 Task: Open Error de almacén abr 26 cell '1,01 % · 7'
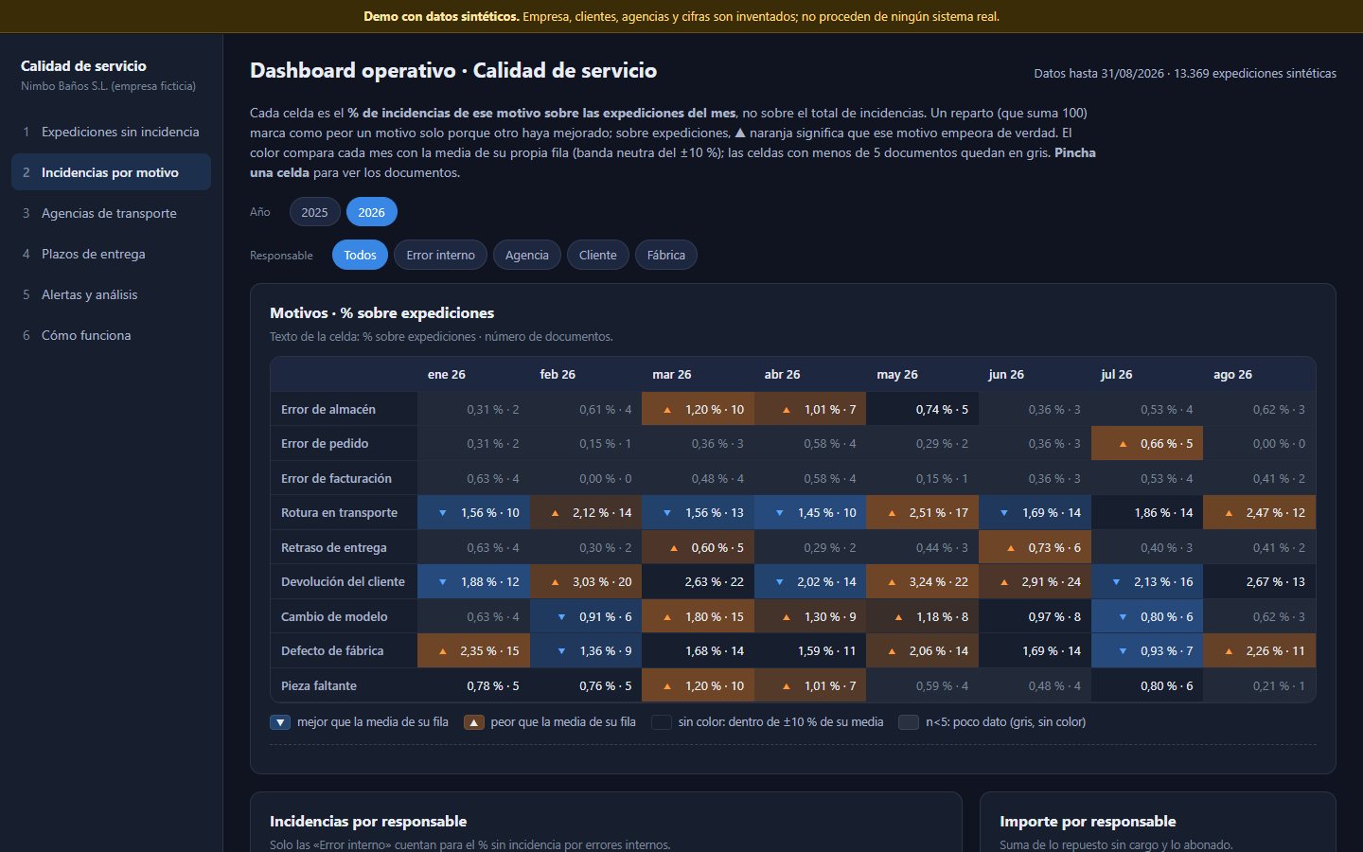click(x=810, y=409)
